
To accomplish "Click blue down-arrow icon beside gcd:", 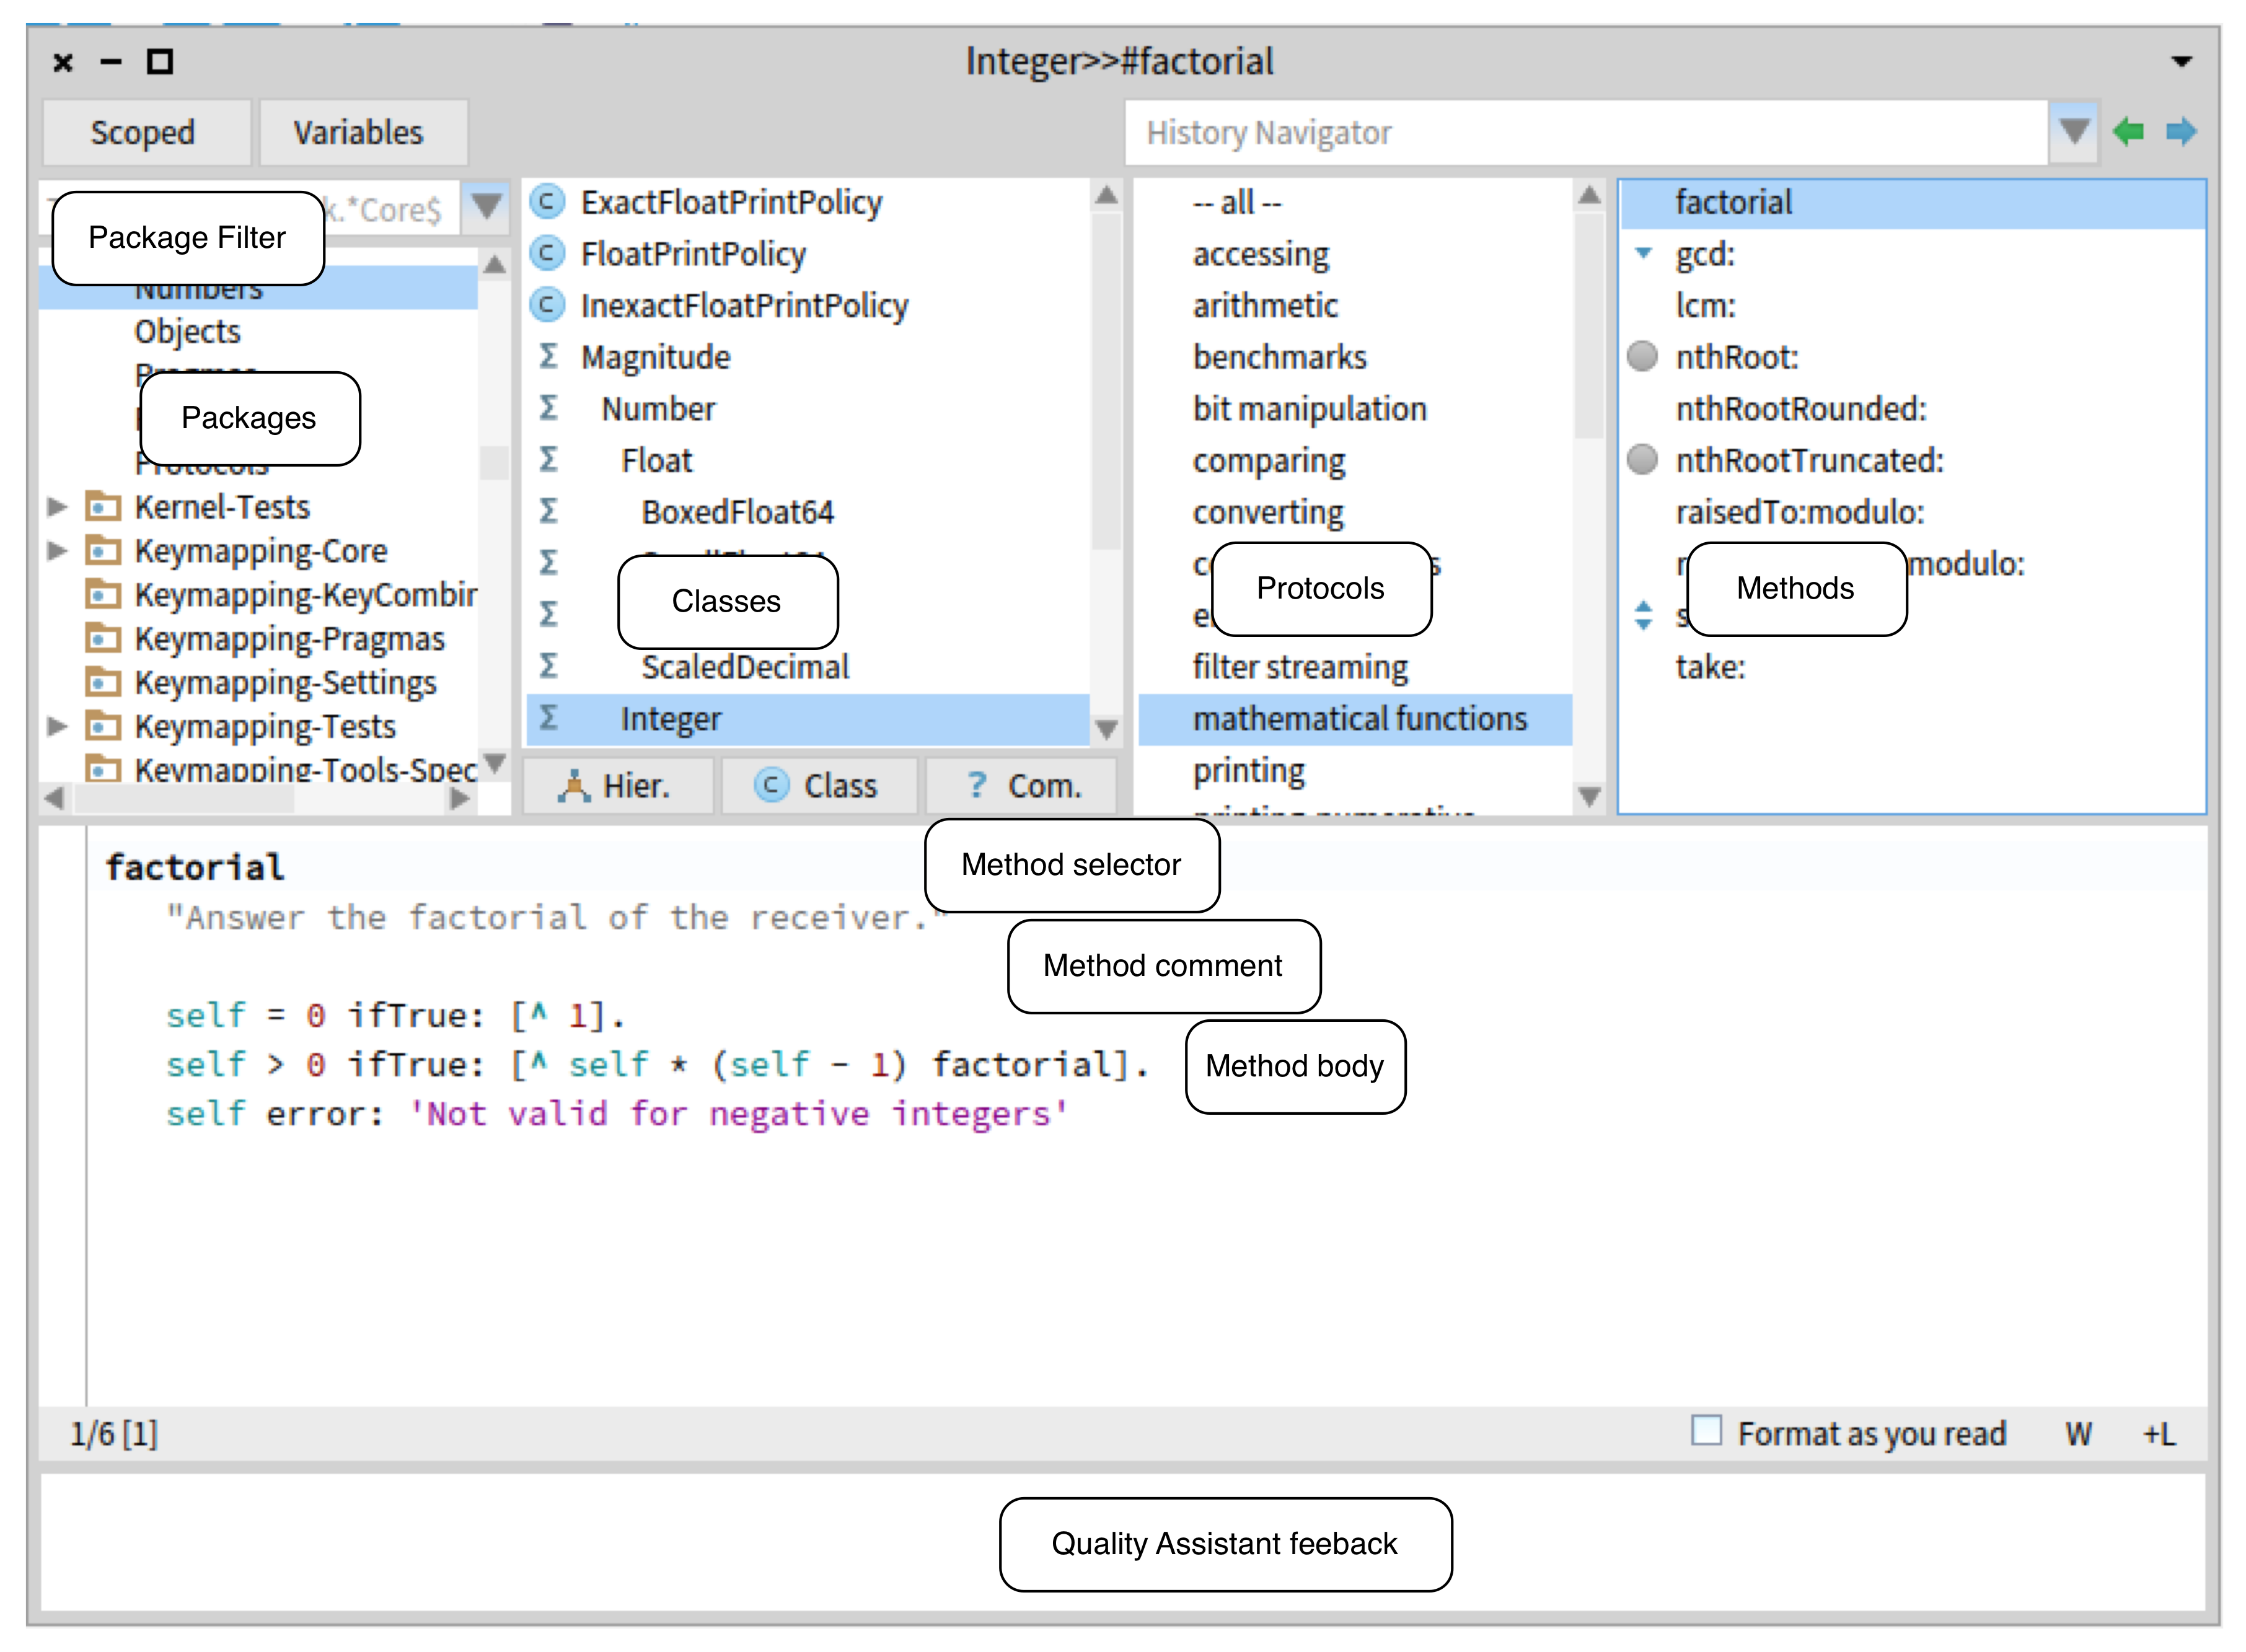I will (1643, 253).
